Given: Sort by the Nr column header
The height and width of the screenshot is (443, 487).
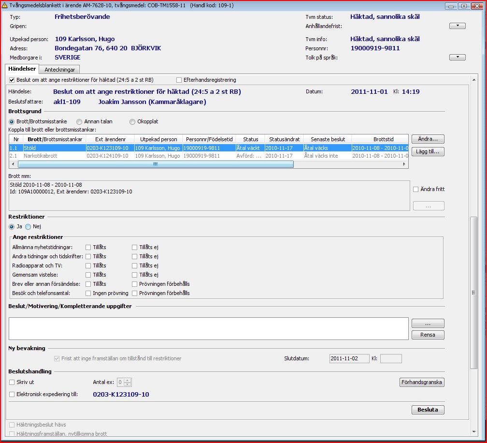Looking at the screenshot, I should [16, 139].
